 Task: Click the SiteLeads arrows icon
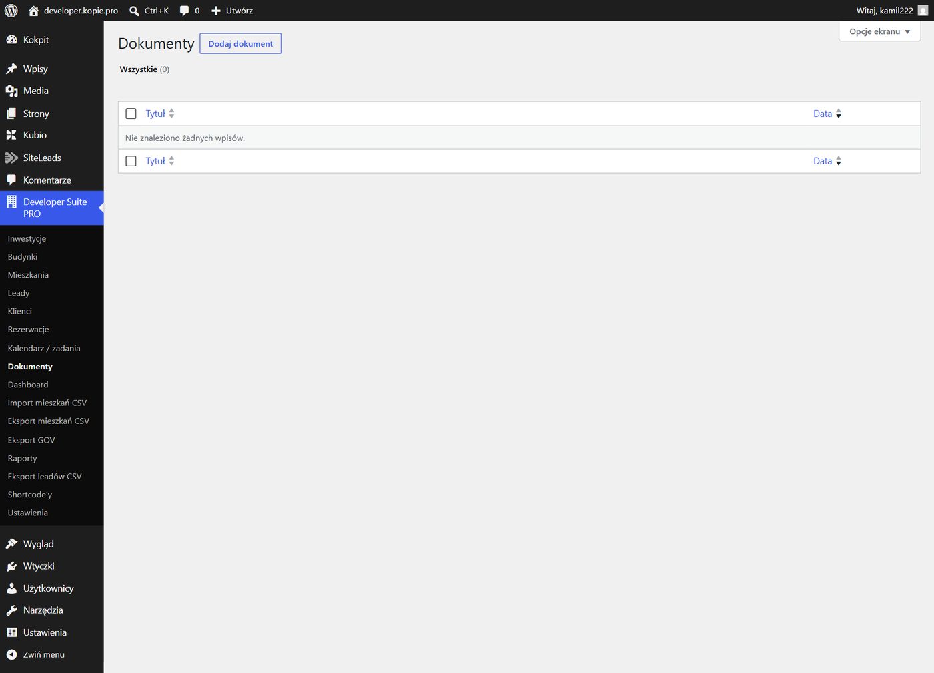coord(11,158)
